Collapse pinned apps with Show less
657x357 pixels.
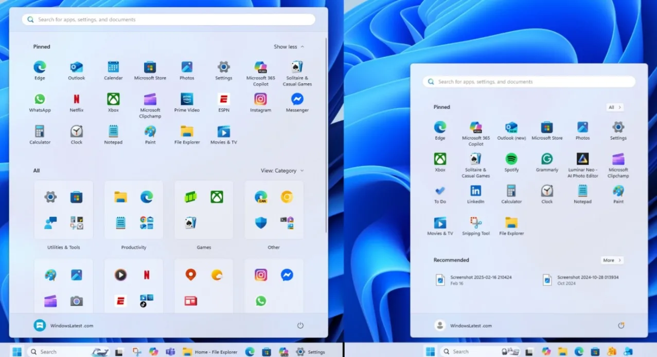coord(289,47)
